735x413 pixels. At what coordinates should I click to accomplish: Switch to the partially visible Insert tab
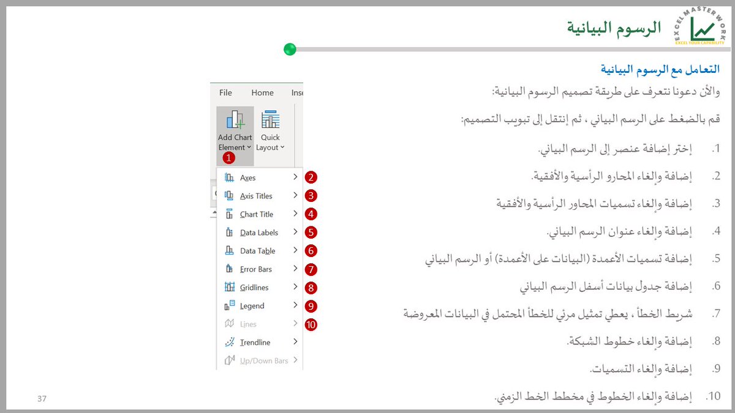click(297, 92)
